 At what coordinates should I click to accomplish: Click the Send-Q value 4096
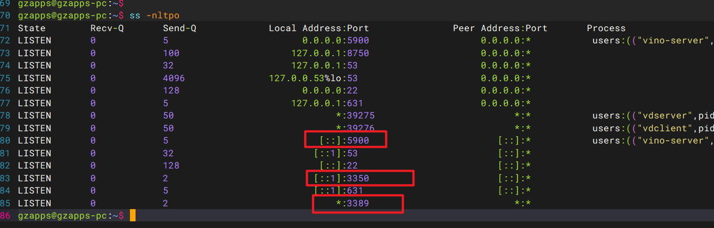tap(173, 78)
